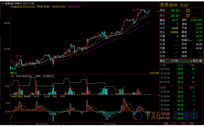Click the 涨跌 value -0.16/0.34%
Viewport: 204px width, 127px height.
pos(196,20)
